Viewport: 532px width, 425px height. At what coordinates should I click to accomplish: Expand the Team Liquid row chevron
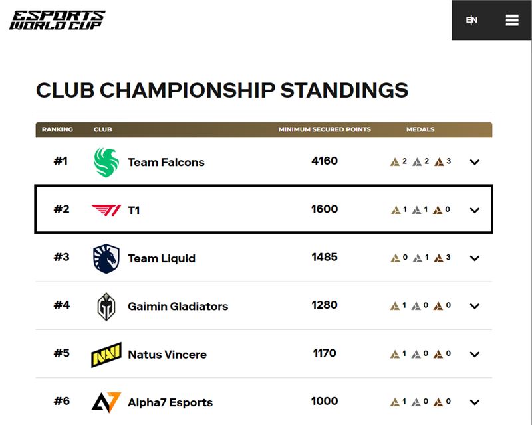[x=475, y=258]
